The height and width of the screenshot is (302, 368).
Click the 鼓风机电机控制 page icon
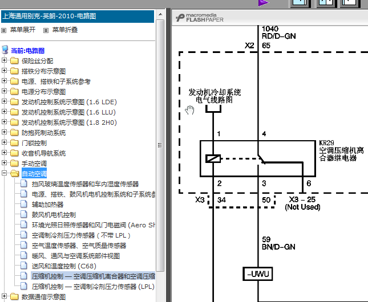[x=24, y=215]
